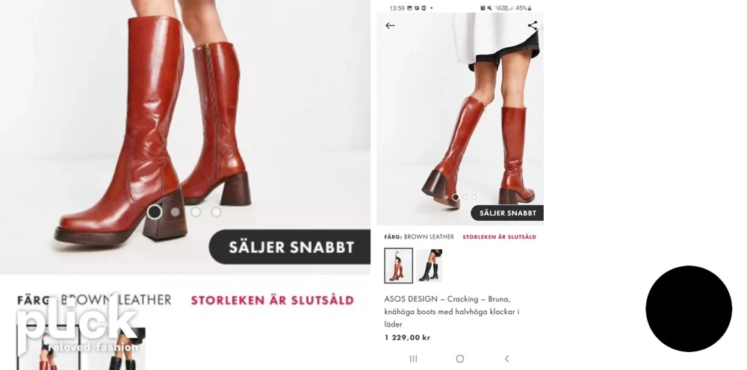The image size is (747, 370).
Task: Tap the share icon
Action: tap(532, 25)
